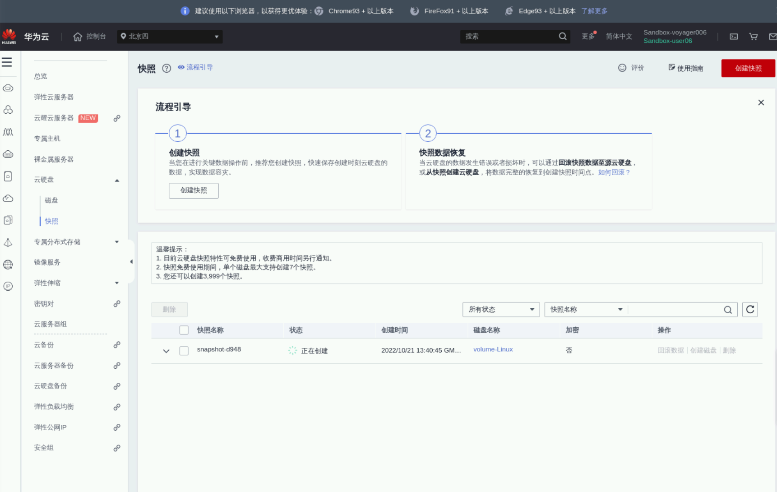The height and width of the screenshot is (492, 777).
Task: Click the refresh button next to search
Action: click(750, 310)
